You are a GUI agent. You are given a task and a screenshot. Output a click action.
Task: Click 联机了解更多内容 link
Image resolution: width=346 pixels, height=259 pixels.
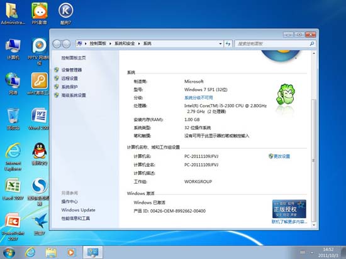[x=289, y=221]
